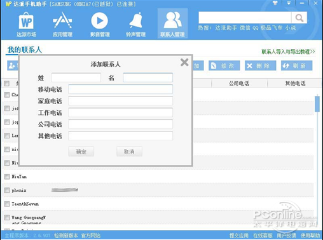323x240 pixels.
Task: Open 联系人导入与导出教程 link
Action: point(288,51)
